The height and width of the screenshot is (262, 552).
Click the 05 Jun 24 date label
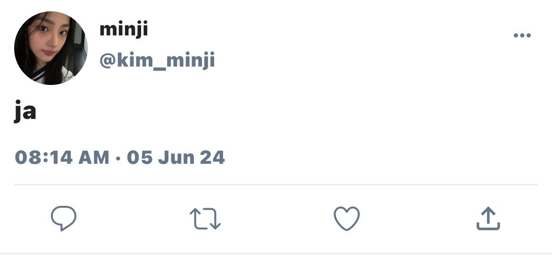click(176, 157)
